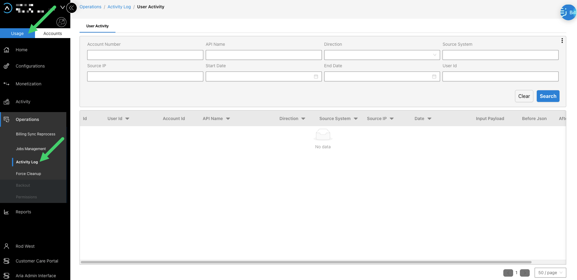The width and height of the screenshot is (577, 280).
Task: Change the 50 / page size dropdown
Action: pyautogui.click(x=550, y=273)
